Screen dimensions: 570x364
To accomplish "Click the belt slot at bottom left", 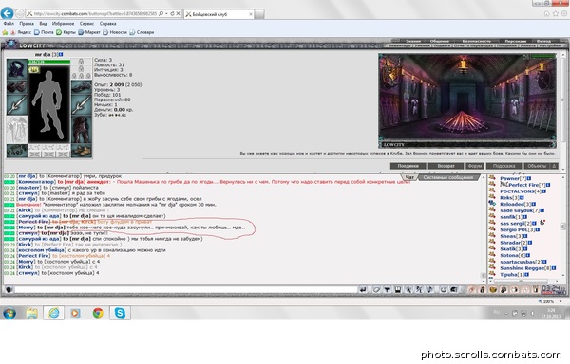I will pos(17,151).
